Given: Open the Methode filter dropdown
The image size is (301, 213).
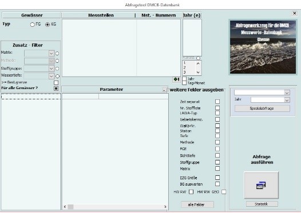Looking at the screenshot, I should click(x=52, y=61).
